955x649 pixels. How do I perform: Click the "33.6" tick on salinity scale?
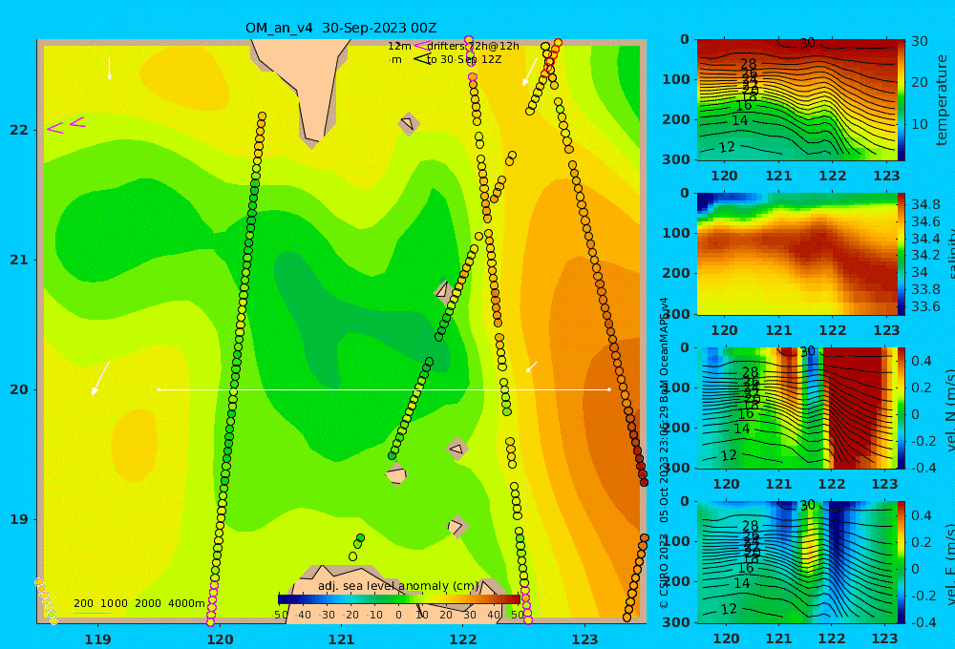click(925, 306)
